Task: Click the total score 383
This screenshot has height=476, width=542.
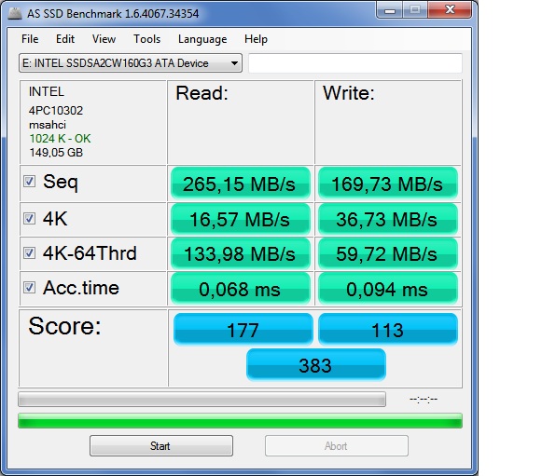Action: pyautogui.click(x=316, y=364)
